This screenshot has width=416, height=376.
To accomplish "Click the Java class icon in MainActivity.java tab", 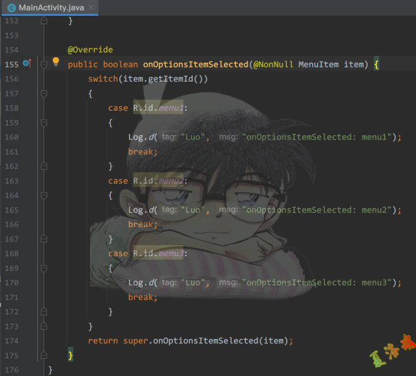I will pos(11,7).
